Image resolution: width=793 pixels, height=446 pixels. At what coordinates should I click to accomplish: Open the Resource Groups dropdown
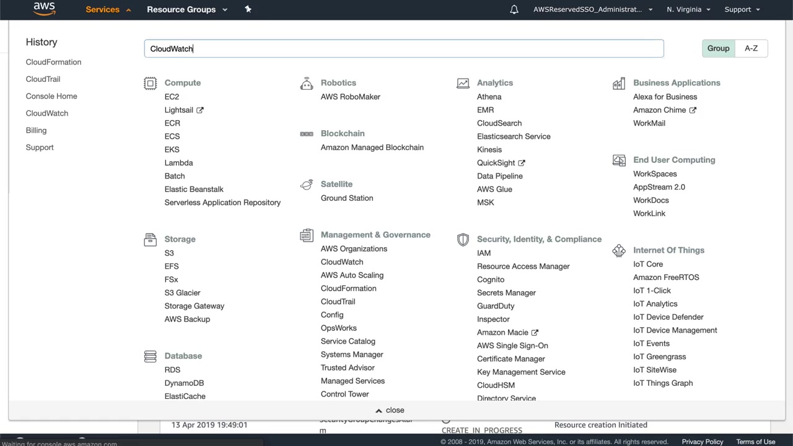pos(186,9)
